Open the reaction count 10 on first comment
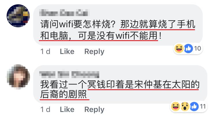 (x=198, y=49)
